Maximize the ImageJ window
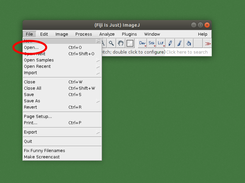Viewport: 245px width, 183px height. pos(200,25)
